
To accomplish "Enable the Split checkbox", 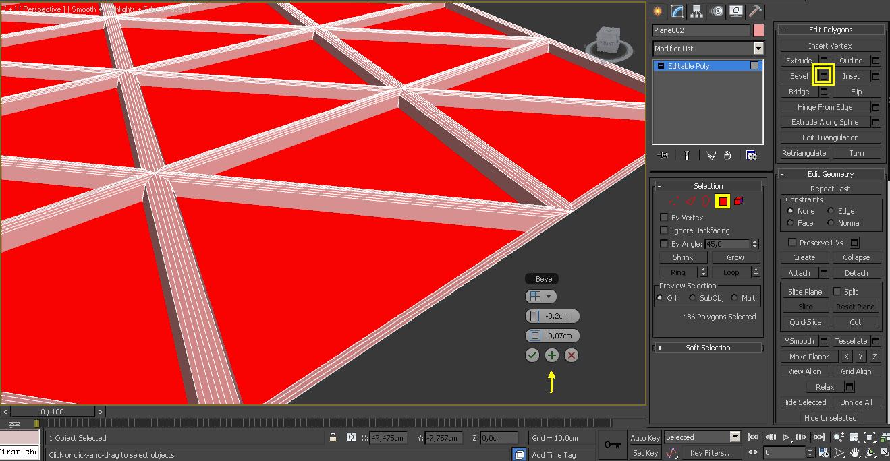I will 837,292.
